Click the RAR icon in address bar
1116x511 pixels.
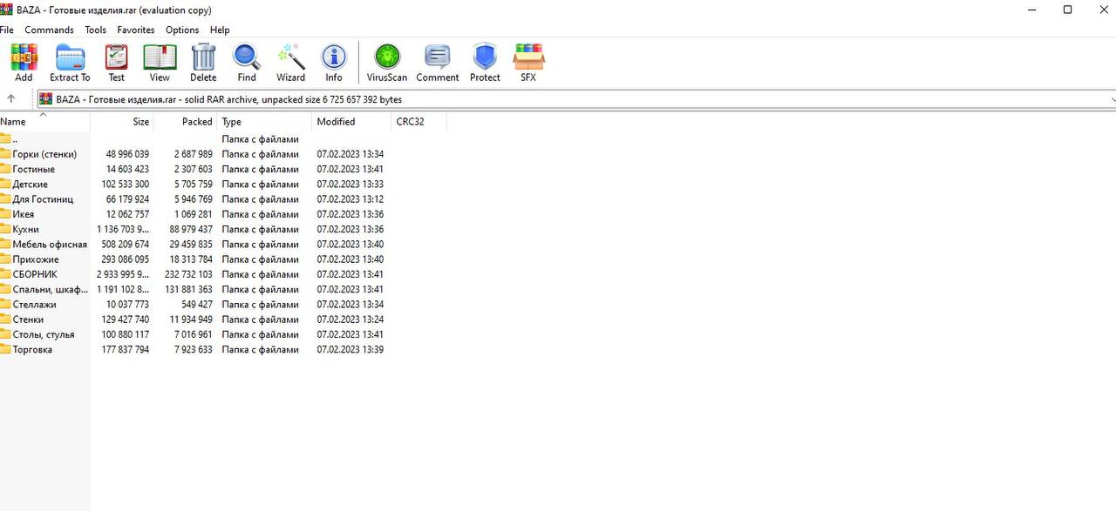(45, 99)
